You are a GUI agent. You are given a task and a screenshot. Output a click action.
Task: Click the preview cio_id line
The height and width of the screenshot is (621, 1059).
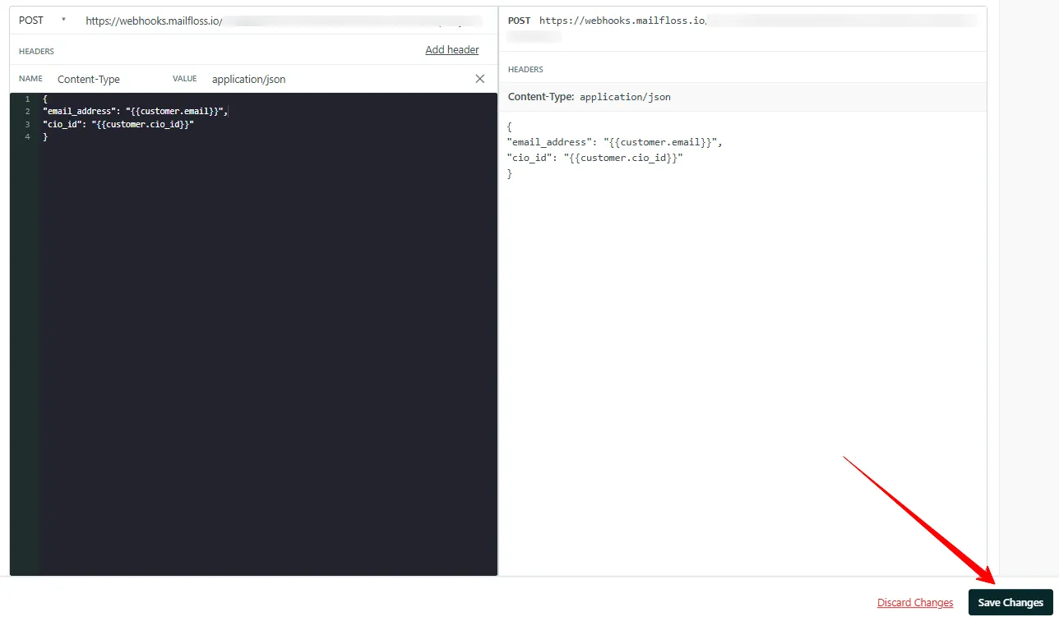click(x=595, y=158)
